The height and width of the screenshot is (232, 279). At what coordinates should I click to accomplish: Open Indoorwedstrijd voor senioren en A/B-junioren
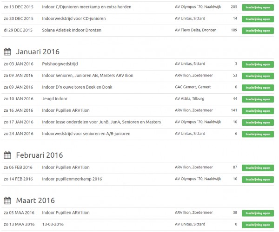coord(86,133)
